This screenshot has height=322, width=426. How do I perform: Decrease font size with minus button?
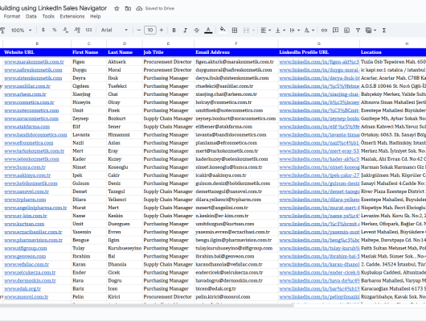(139, 30)
